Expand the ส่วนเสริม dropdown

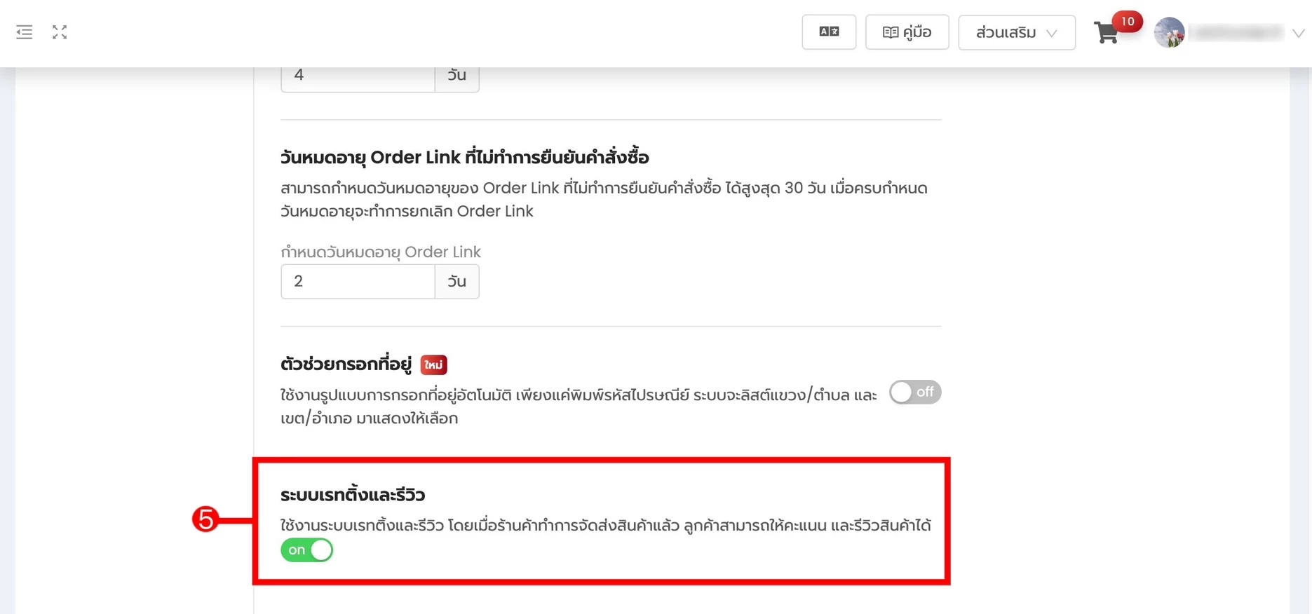1016,32
